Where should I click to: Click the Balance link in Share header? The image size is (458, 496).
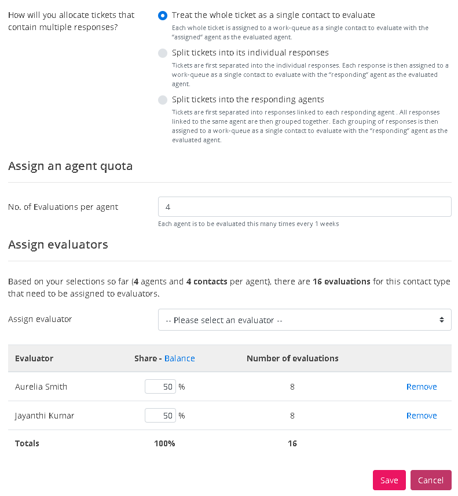[x=179, y=358]
